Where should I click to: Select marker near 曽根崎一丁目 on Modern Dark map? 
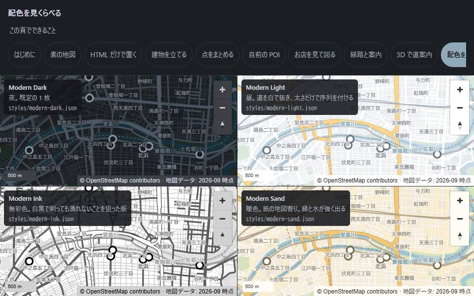point(89,98)
